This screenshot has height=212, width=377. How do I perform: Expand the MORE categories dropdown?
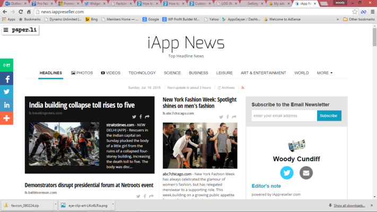pyautogui.click(x=325, y=73)
